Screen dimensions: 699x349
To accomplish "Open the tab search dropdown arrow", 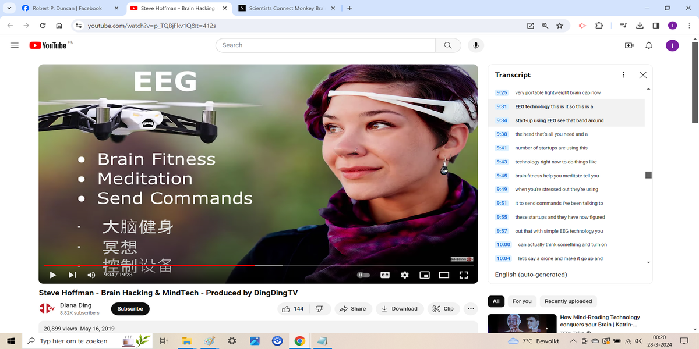I will click(8, 8).
